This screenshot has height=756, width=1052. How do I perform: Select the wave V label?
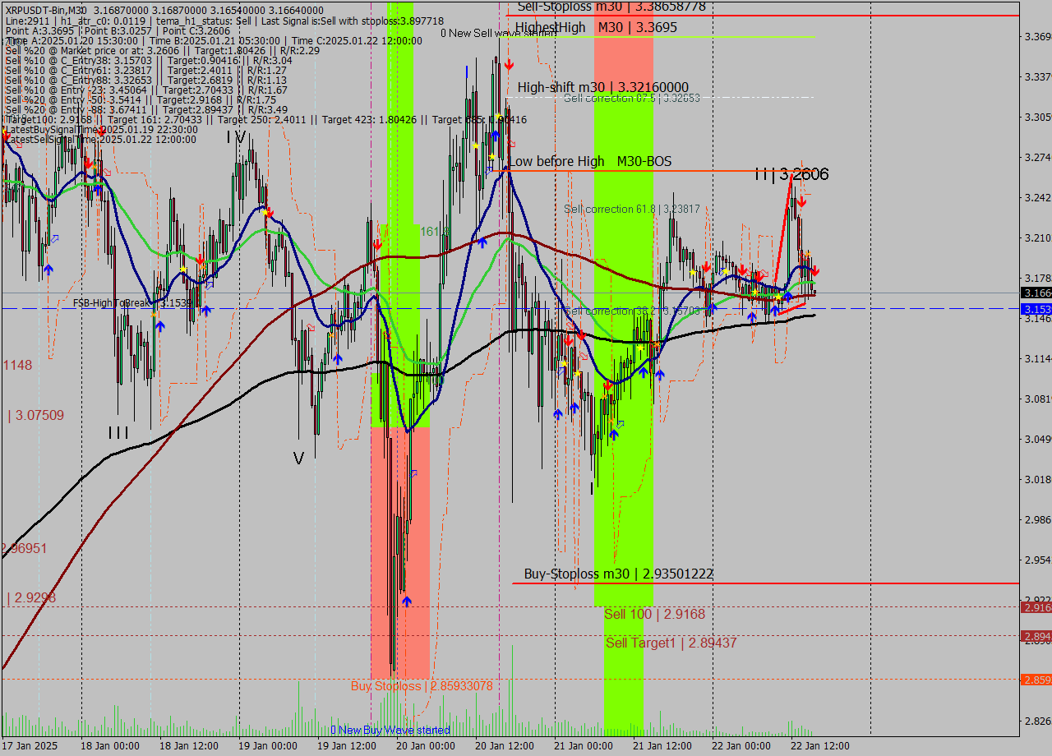point(298,459)
